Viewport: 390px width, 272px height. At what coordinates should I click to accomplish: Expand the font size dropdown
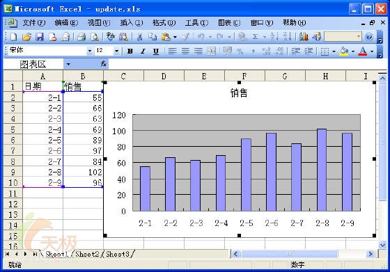click(x=116, y=51)
